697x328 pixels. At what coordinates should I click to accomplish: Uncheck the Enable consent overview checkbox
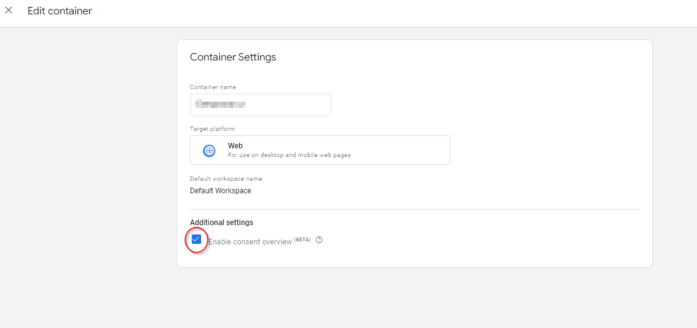click(x=197, y=239)
